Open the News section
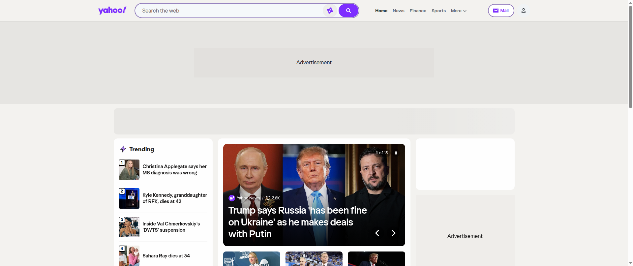This screenshot has height=266, width=633. [x=398, y=11]
